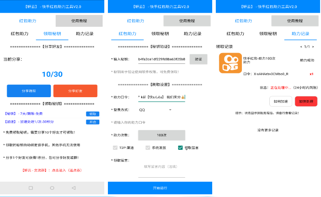
Task: Open lower 红包助力 sub-tab on the right screen
Action: pos(235,34)
